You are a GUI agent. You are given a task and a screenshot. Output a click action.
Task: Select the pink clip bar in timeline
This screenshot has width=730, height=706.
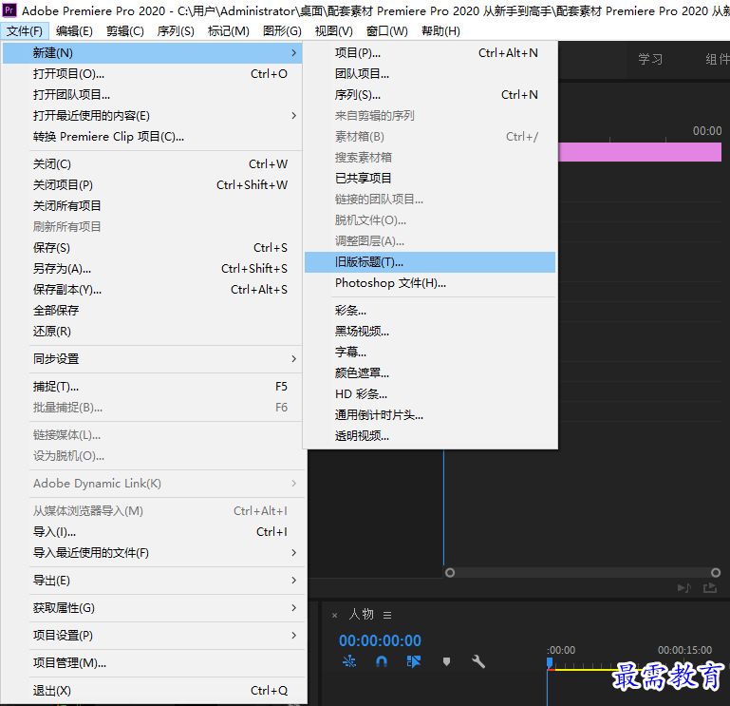tap(640, 152)
